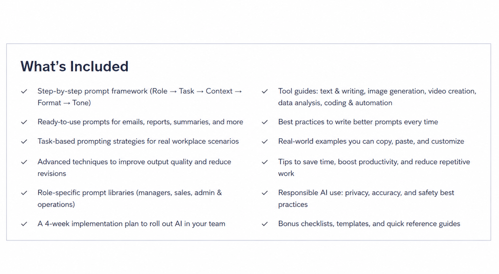
Task: Click checkmark next to 4-week implementation plan
Action: 24,224
